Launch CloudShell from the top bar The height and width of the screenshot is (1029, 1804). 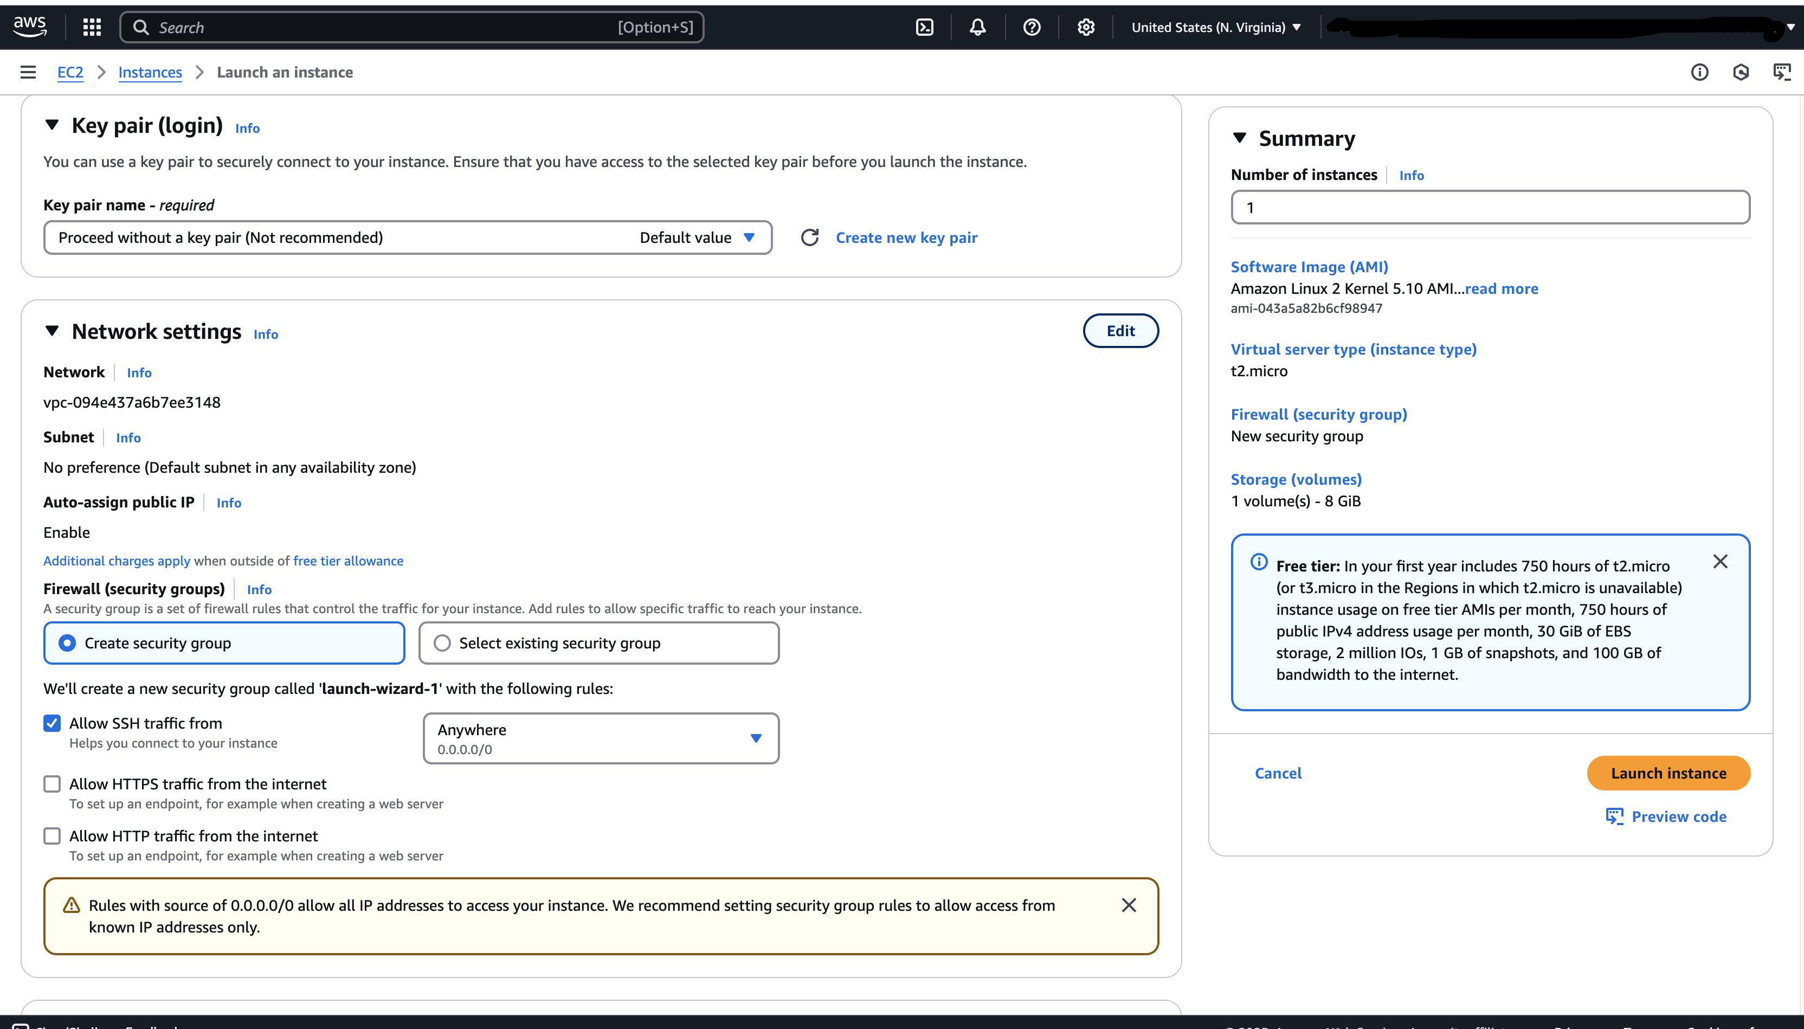[924, 28]
